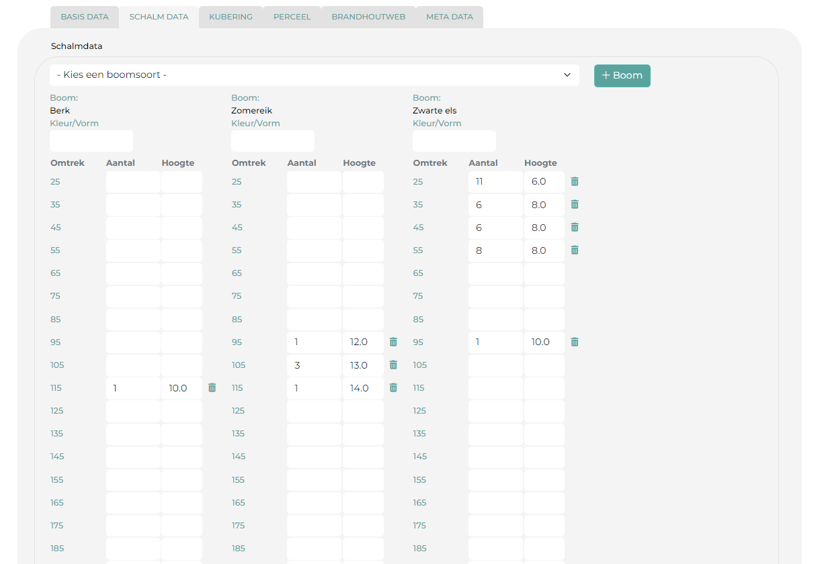The image size is (818, 564).
Task: Delete Zwarte els row with omtrek 35
Action: click(x=575, y=204)
